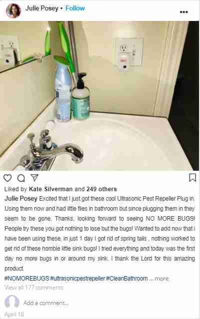Image resolution: width=200 pixels, height=319 pixels.
Task: Open the #CleanBathroom hashtag
Action: tap(127, 278)
